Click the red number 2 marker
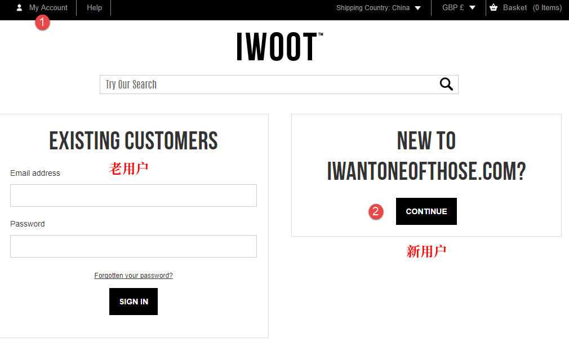The width and height of the screenshot is (569, 341). pos(376,211)
